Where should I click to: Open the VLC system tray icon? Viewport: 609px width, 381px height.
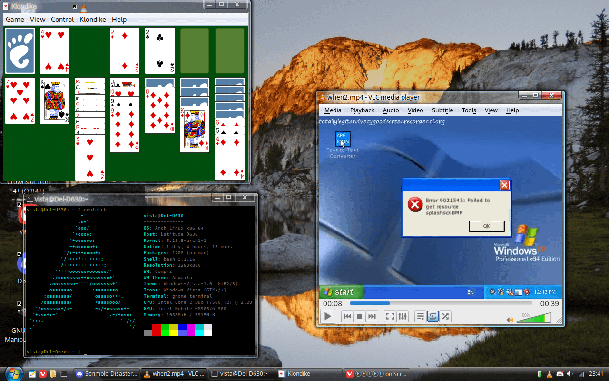[550, 374]
